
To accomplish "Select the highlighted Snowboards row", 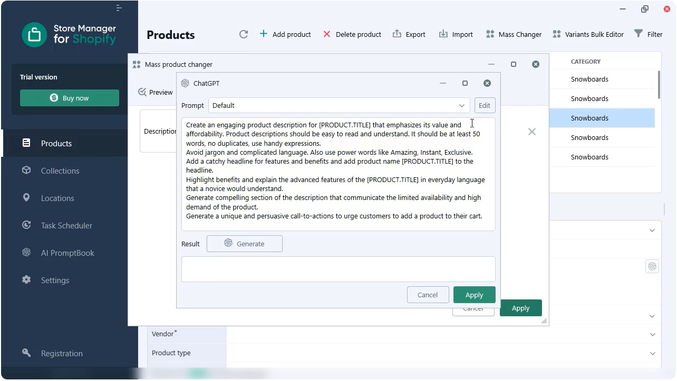I will click(602, 118).
